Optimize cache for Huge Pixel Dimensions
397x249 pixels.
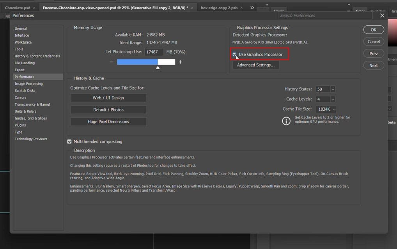(108, 122)
